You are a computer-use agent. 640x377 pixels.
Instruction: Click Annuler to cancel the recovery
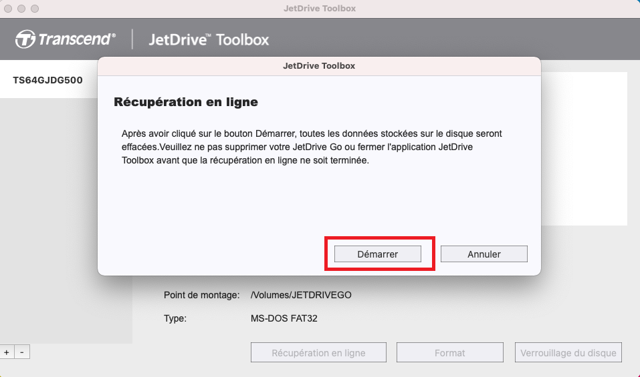tap(484, 254)
